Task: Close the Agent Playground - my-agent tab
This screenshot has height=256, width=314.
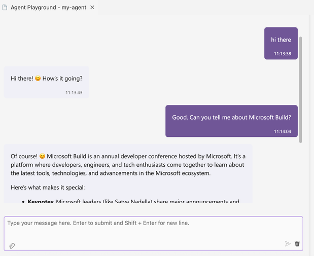Action: click(x=92, y=8)
